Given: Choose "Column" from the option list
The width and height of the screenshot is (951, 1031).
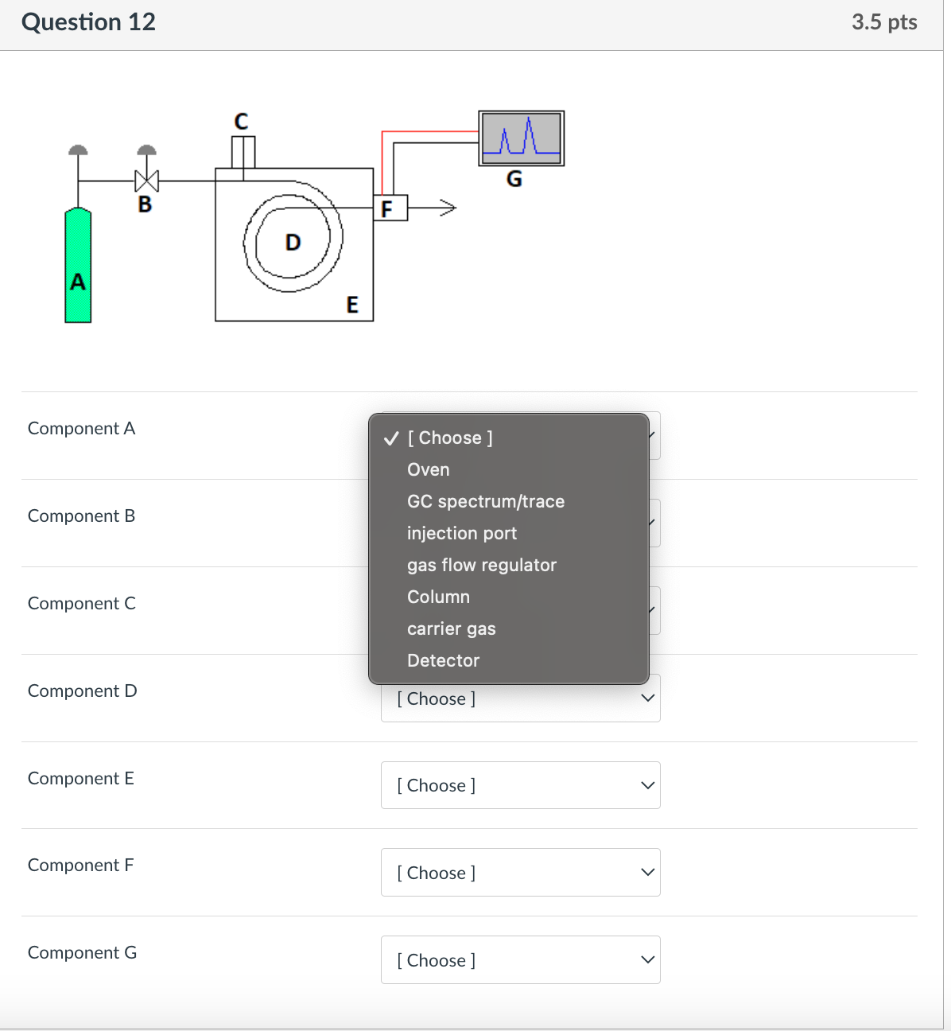Looking at the screenshot, I should pos(438,597).
